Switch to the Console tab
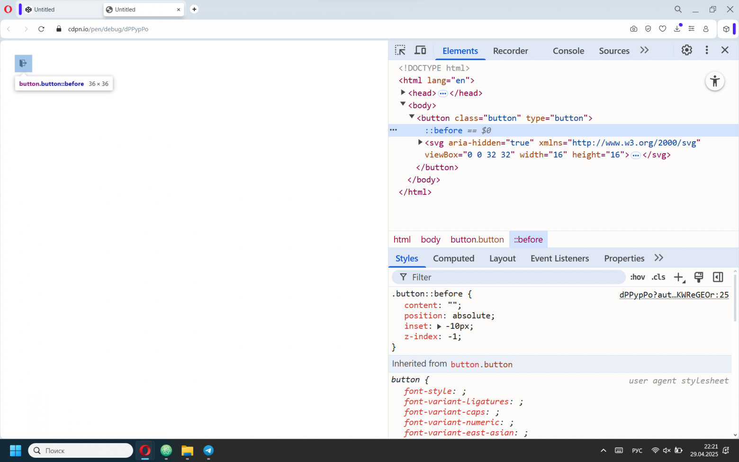 [x=568, y=51]
